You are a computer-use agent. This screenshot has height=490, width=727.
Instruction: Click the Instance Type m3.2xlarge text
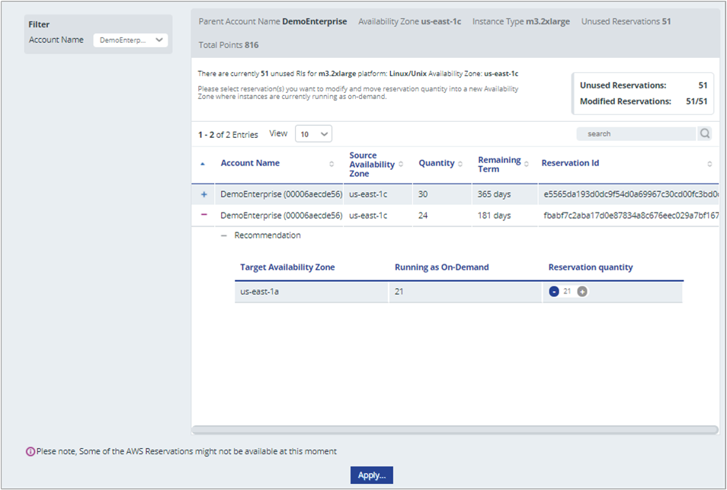tap(521, 21)
